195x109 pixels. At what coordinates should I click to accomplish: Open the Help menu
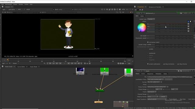(x=31, y=4)
